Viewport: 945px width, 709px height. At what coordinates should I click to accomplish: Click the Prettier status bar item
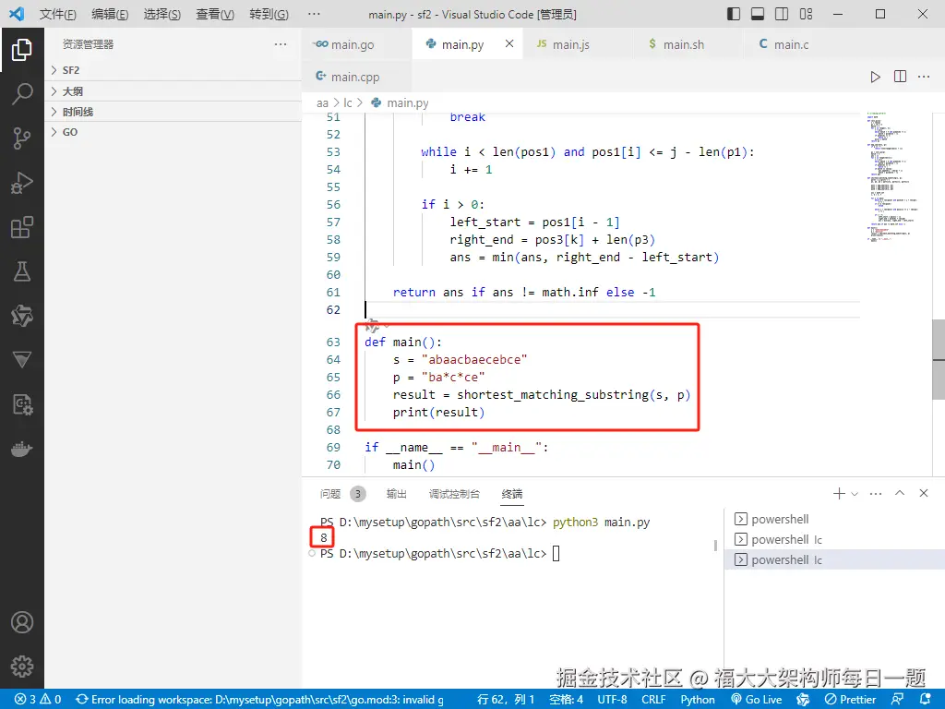coord(850,700)
